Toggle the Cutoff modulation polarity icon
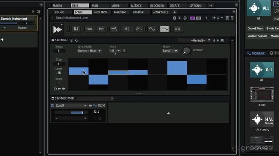The image size is (279, 156). point(95,106)
